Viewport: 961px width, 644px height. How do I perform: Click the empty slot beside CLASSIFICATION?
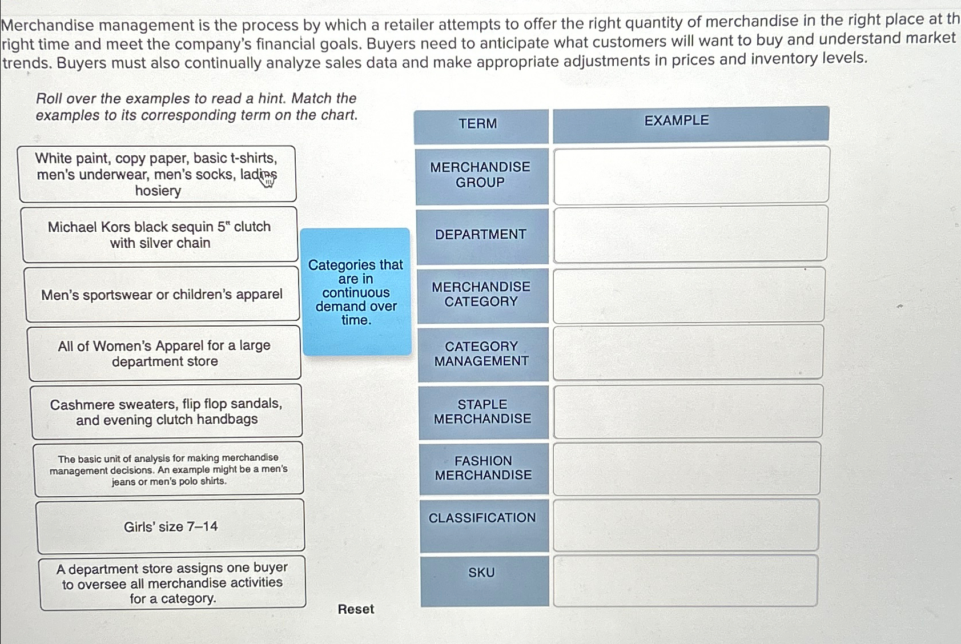(686, 525)
